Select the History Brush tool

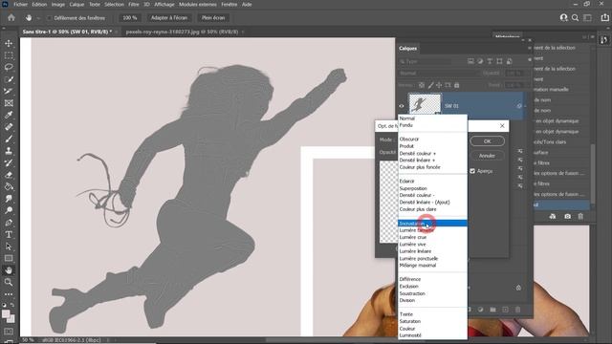click(x=9, y=162)
